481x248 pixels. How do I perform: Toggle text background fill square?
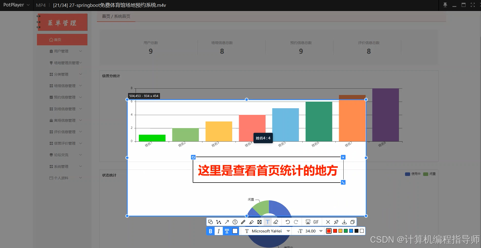(235, 231)
